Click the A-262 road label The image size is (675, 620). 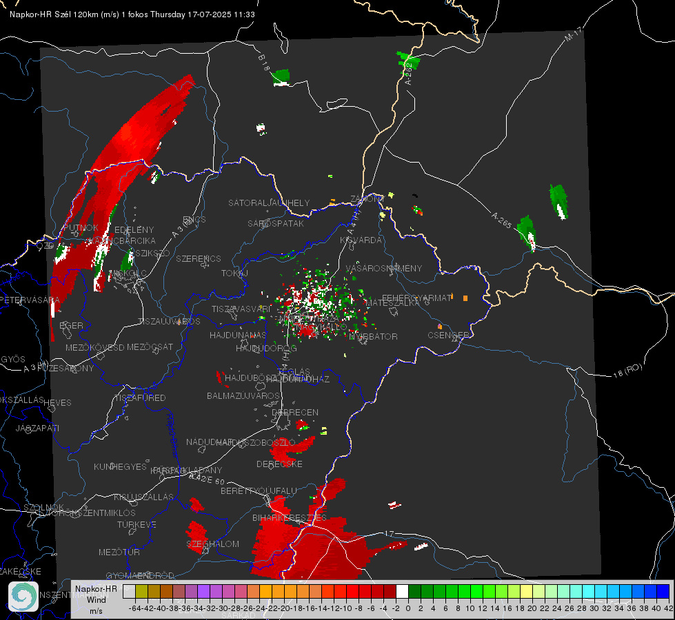(x=408, y=74)
